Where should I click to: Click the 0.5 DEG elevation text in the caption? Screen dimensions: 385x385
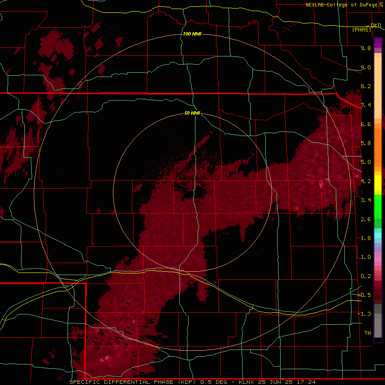pos(213,382)
